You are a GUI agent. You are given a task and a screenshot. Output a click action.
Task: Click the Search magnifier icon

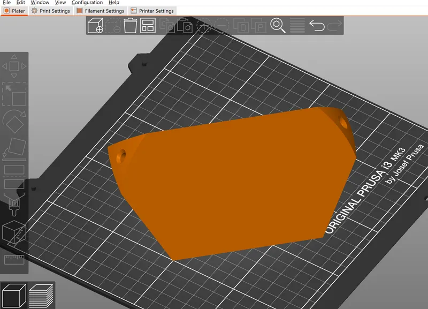(x=278, y=25)
